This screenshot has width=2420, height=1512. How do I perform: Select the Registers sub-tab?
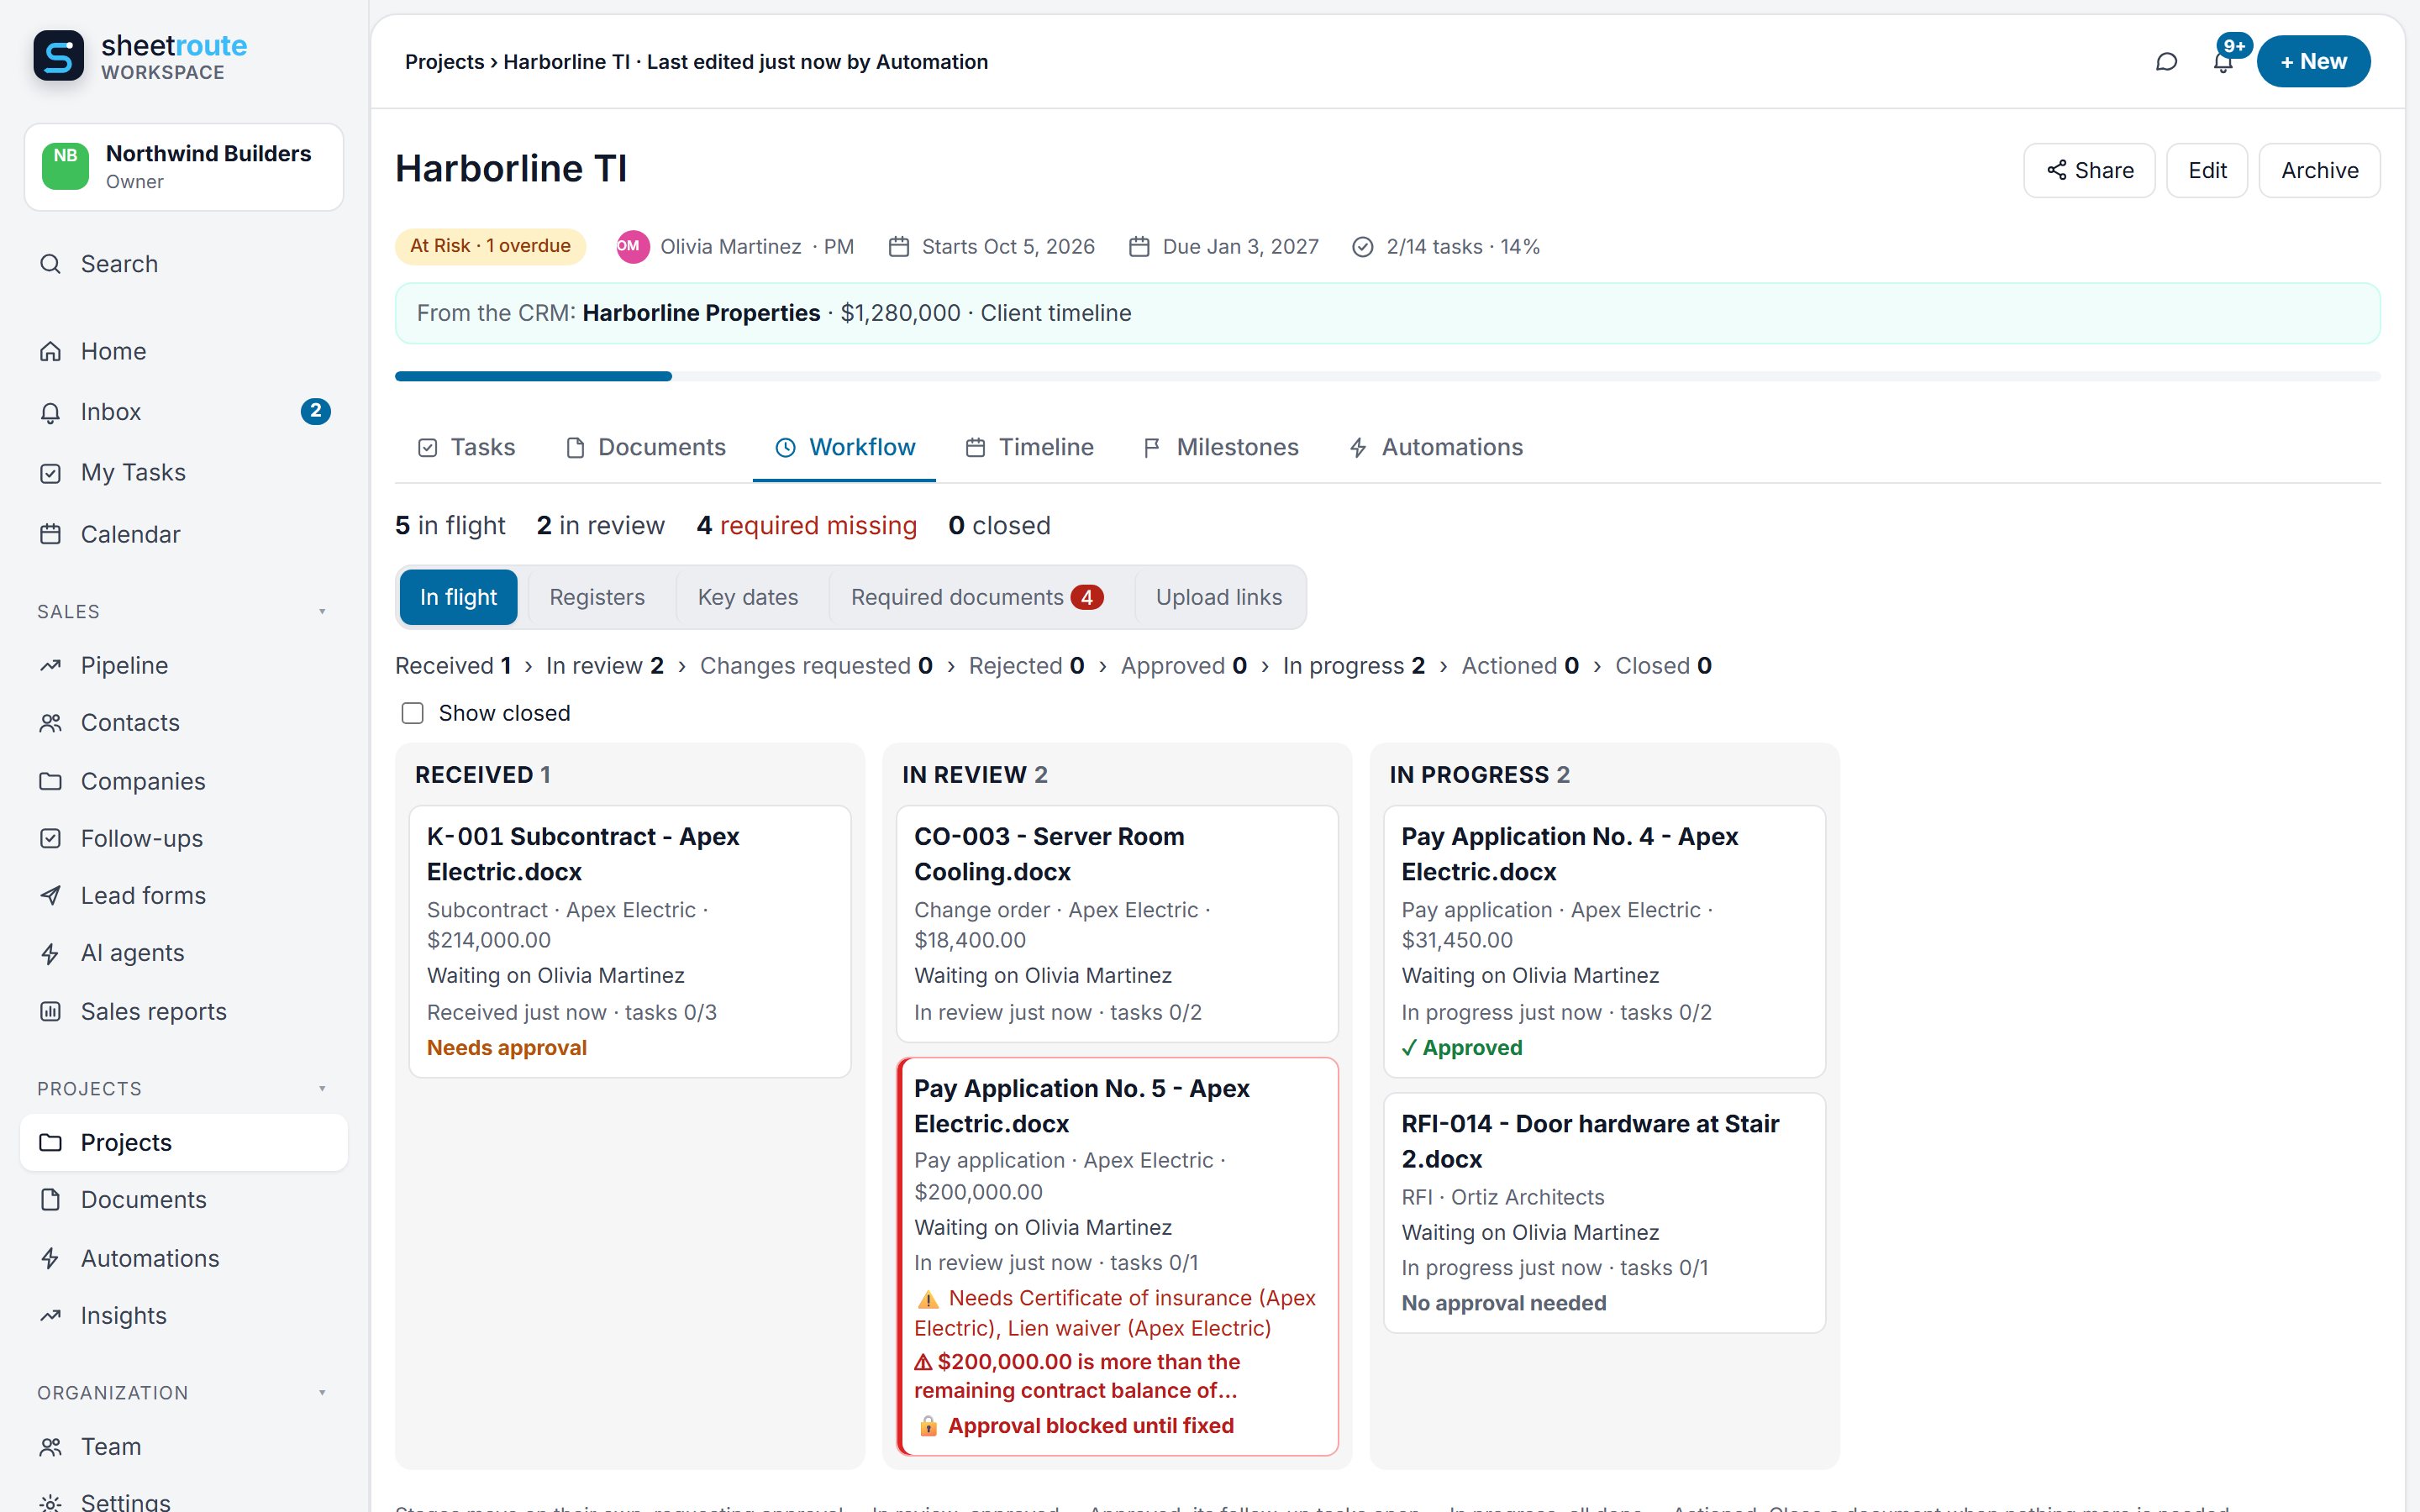pyautogui.click(x=597, y=597)
